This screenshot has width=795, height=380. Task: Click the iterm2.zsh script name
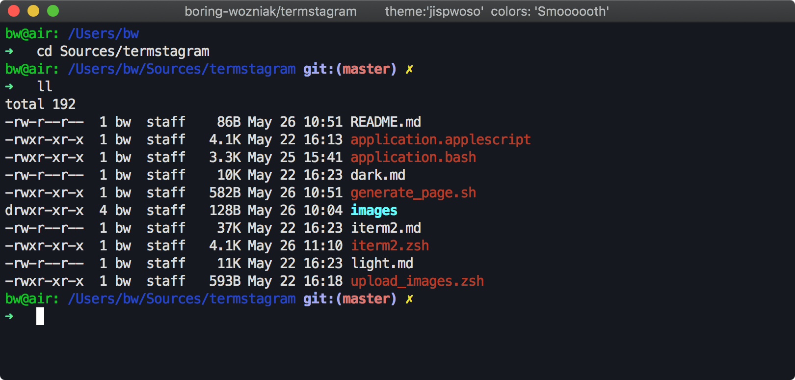click(389, 245)
